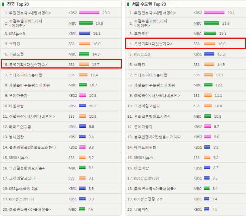246x216 pixels.
Task: Click 그것이알고싶다 in the 서울 수도권 list
Action: tap(147, 106)
